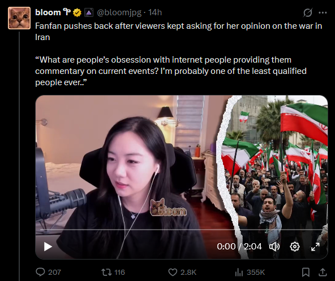Expand video to fullscreen
The width and height of the screenshot is (335, 281).
[315, 247]
